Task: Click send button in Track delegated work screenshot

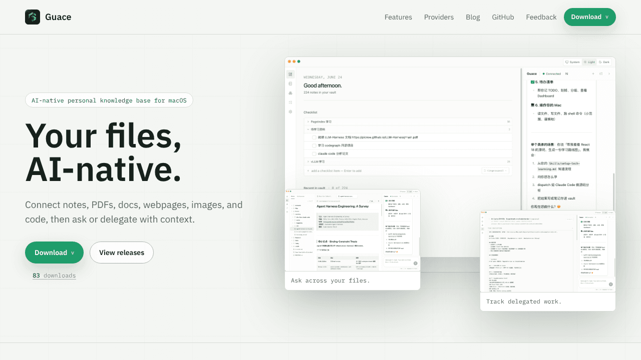Action: coord(610,283)
